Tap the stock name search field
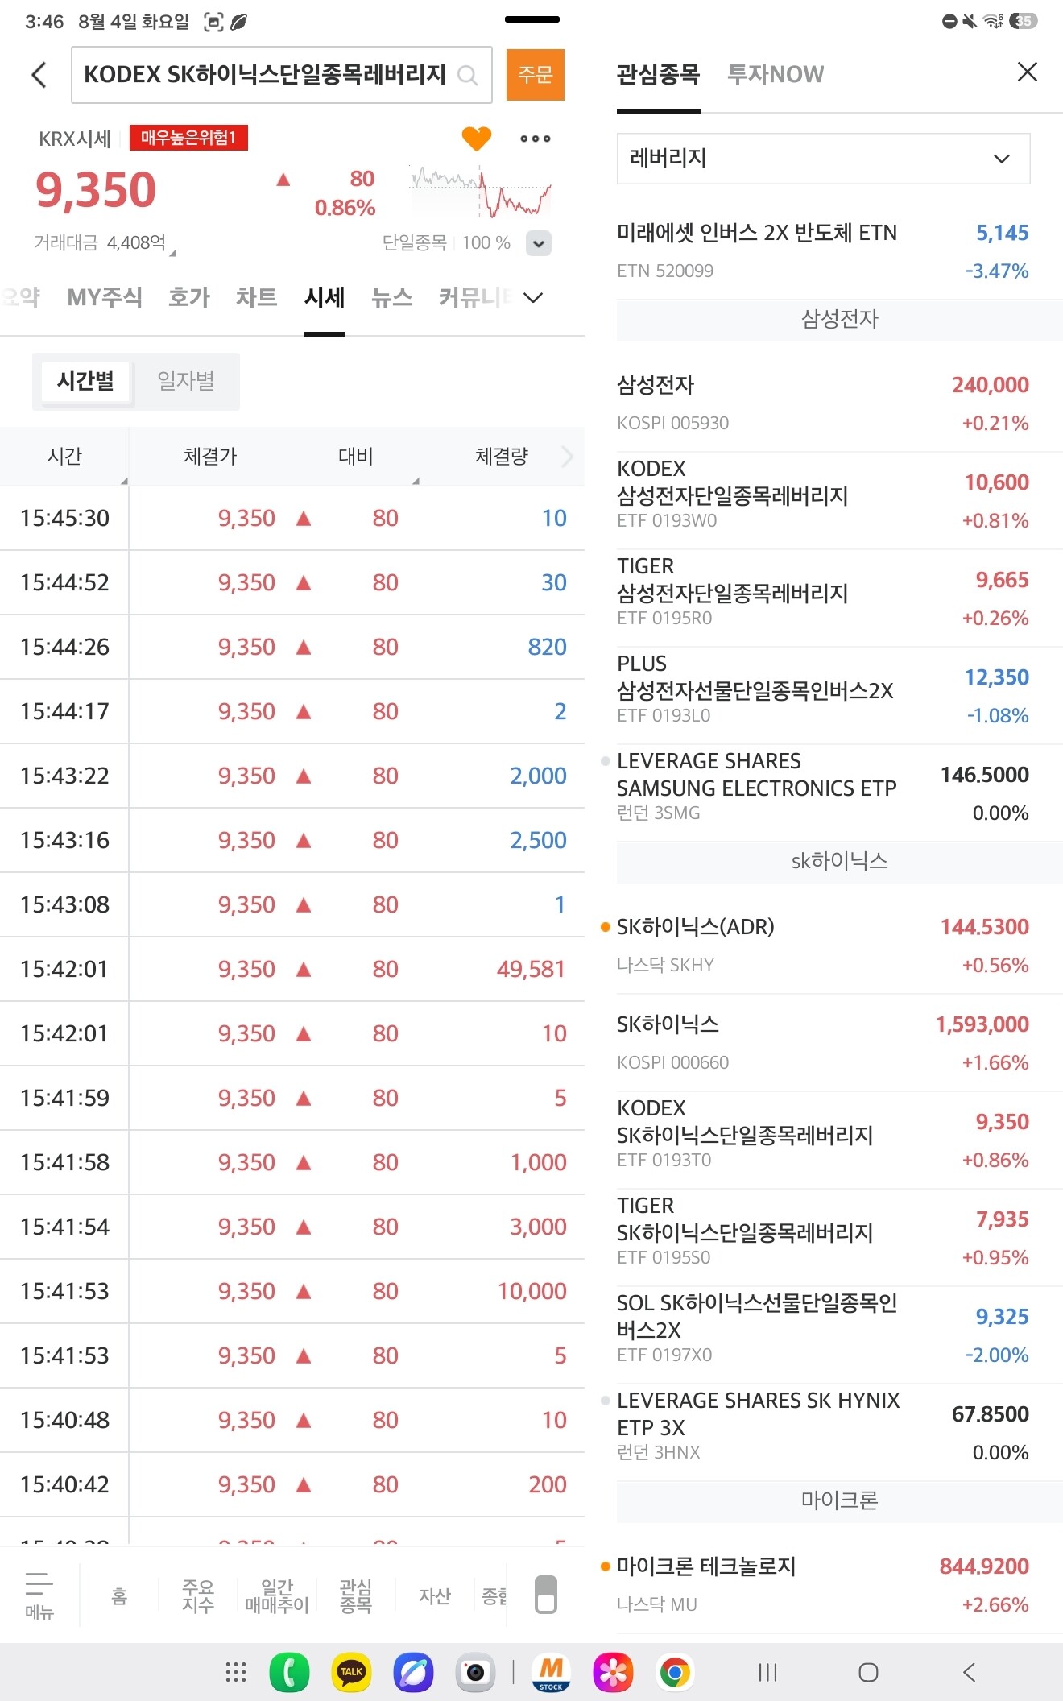Image resolution: width=1063 pixels, height=1701 pixels. pyautogui.click(x=282, y=75)
